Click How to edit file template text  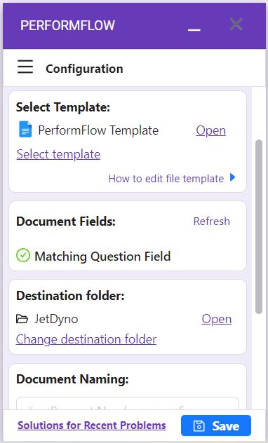pos(166,179)
